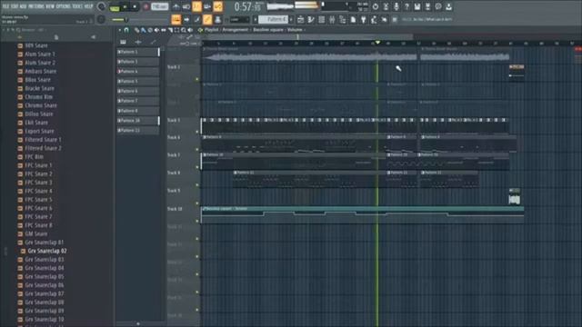
Task: Toggle mute LED of Track 8
Action: (197, 185)
